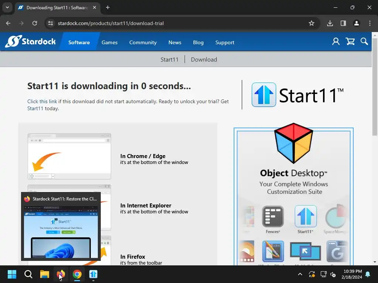This screenshot has width=378, height=283.
Task: Click the page vertical scrollbar
Action: [x=375, y=87]
